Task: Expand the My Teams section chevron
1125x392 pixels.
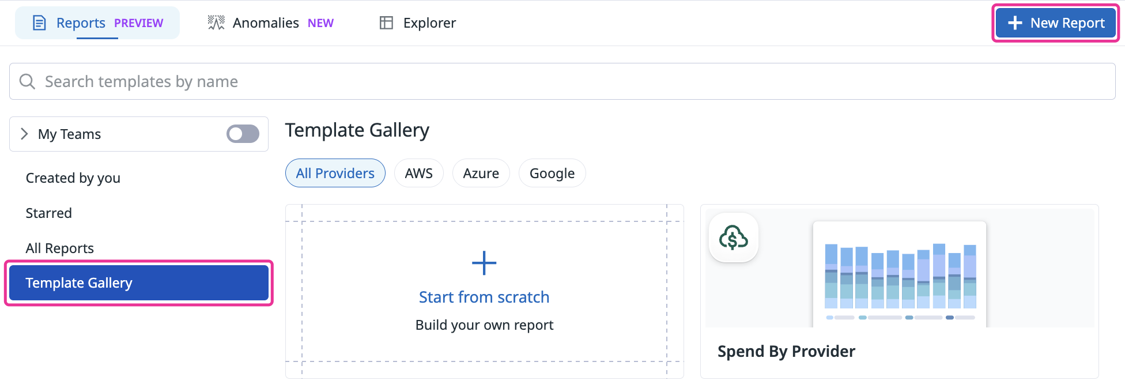Action: point(24,134)
